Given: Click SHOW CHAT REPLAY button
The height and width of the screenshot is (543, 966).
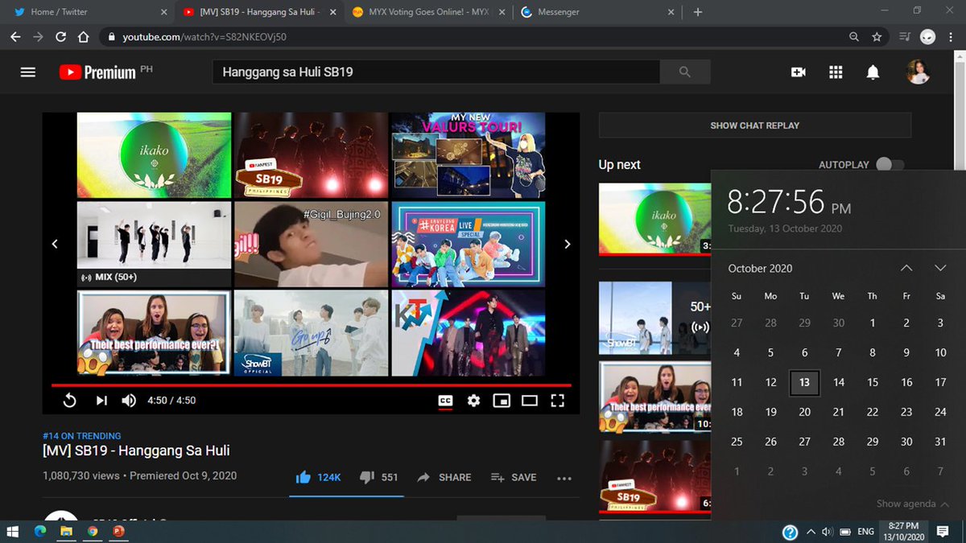Looking at the screenshot, I should pyautogui.click(x=755, y=125).
